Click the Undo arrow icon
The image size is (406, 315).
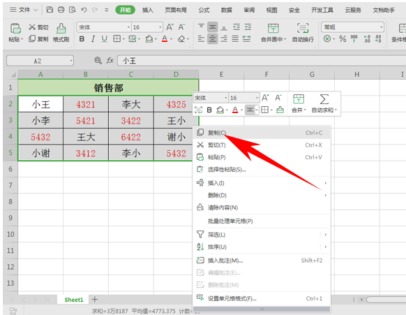point(84,10)
